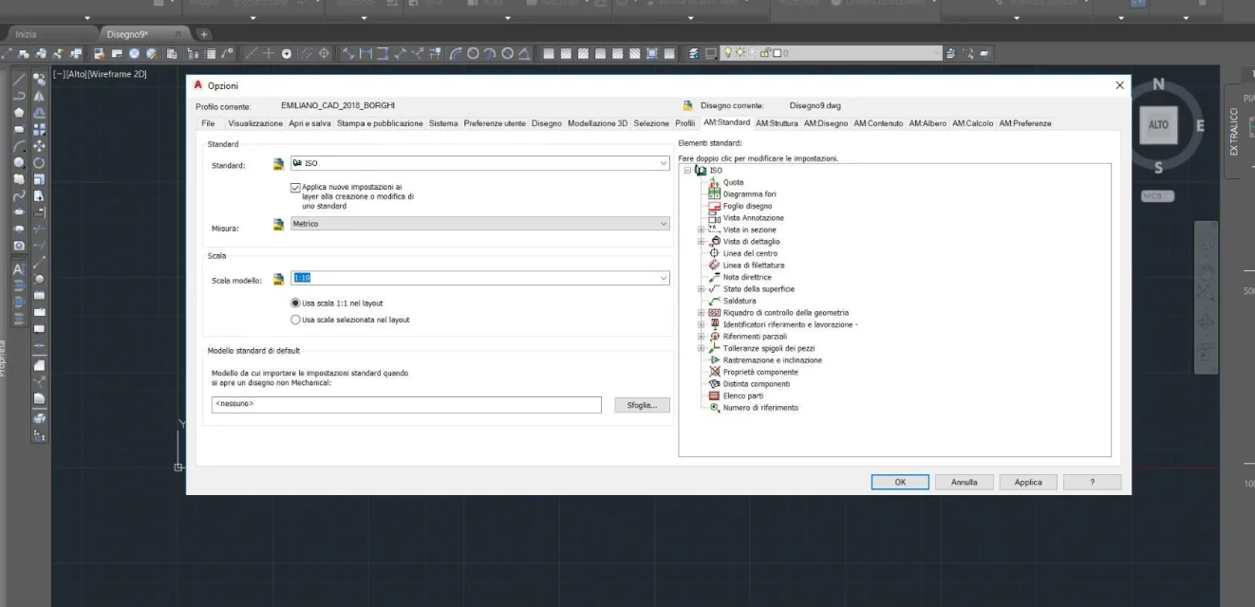
Task: Collapse the ISO root tree node
Action: tap(687, 171)
